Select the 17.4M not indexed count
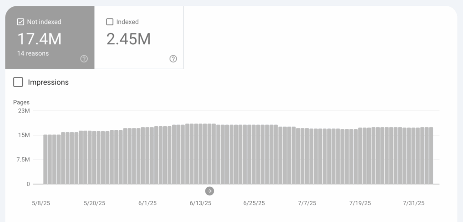The height and width of the screenshot is (222, 463). point(40,39)
